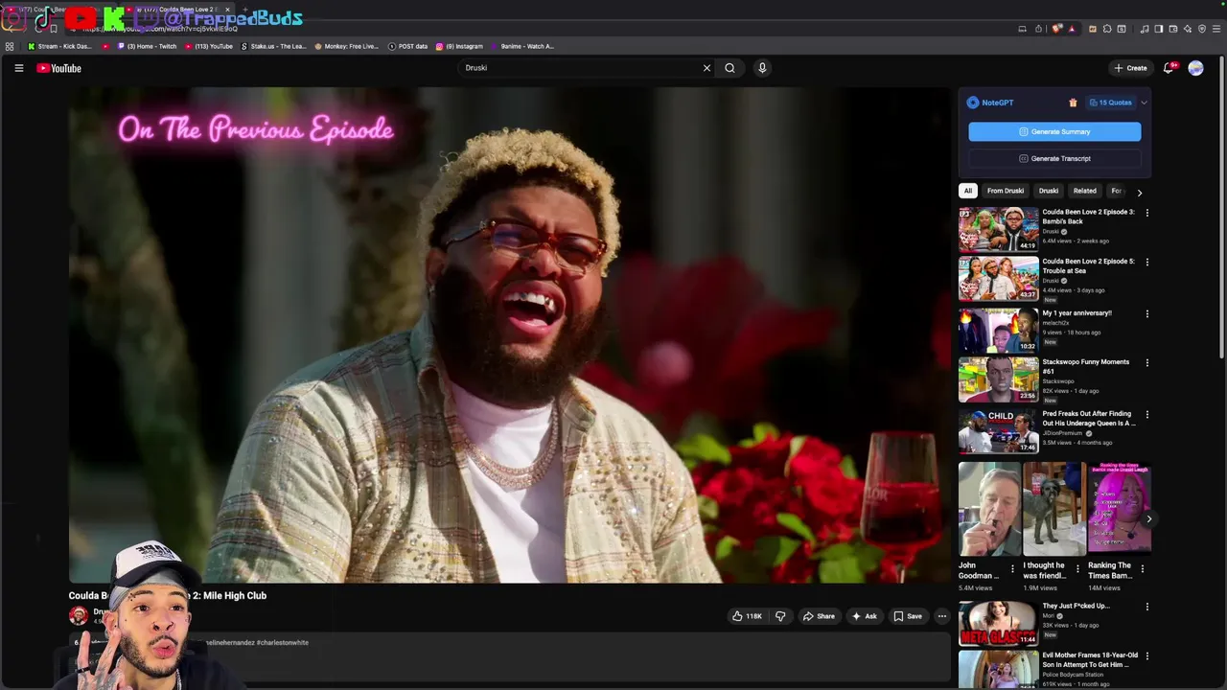Open (113) YouTube bookmark
The width and height of the screenshot is (1227, 690).
click(209, 46)
